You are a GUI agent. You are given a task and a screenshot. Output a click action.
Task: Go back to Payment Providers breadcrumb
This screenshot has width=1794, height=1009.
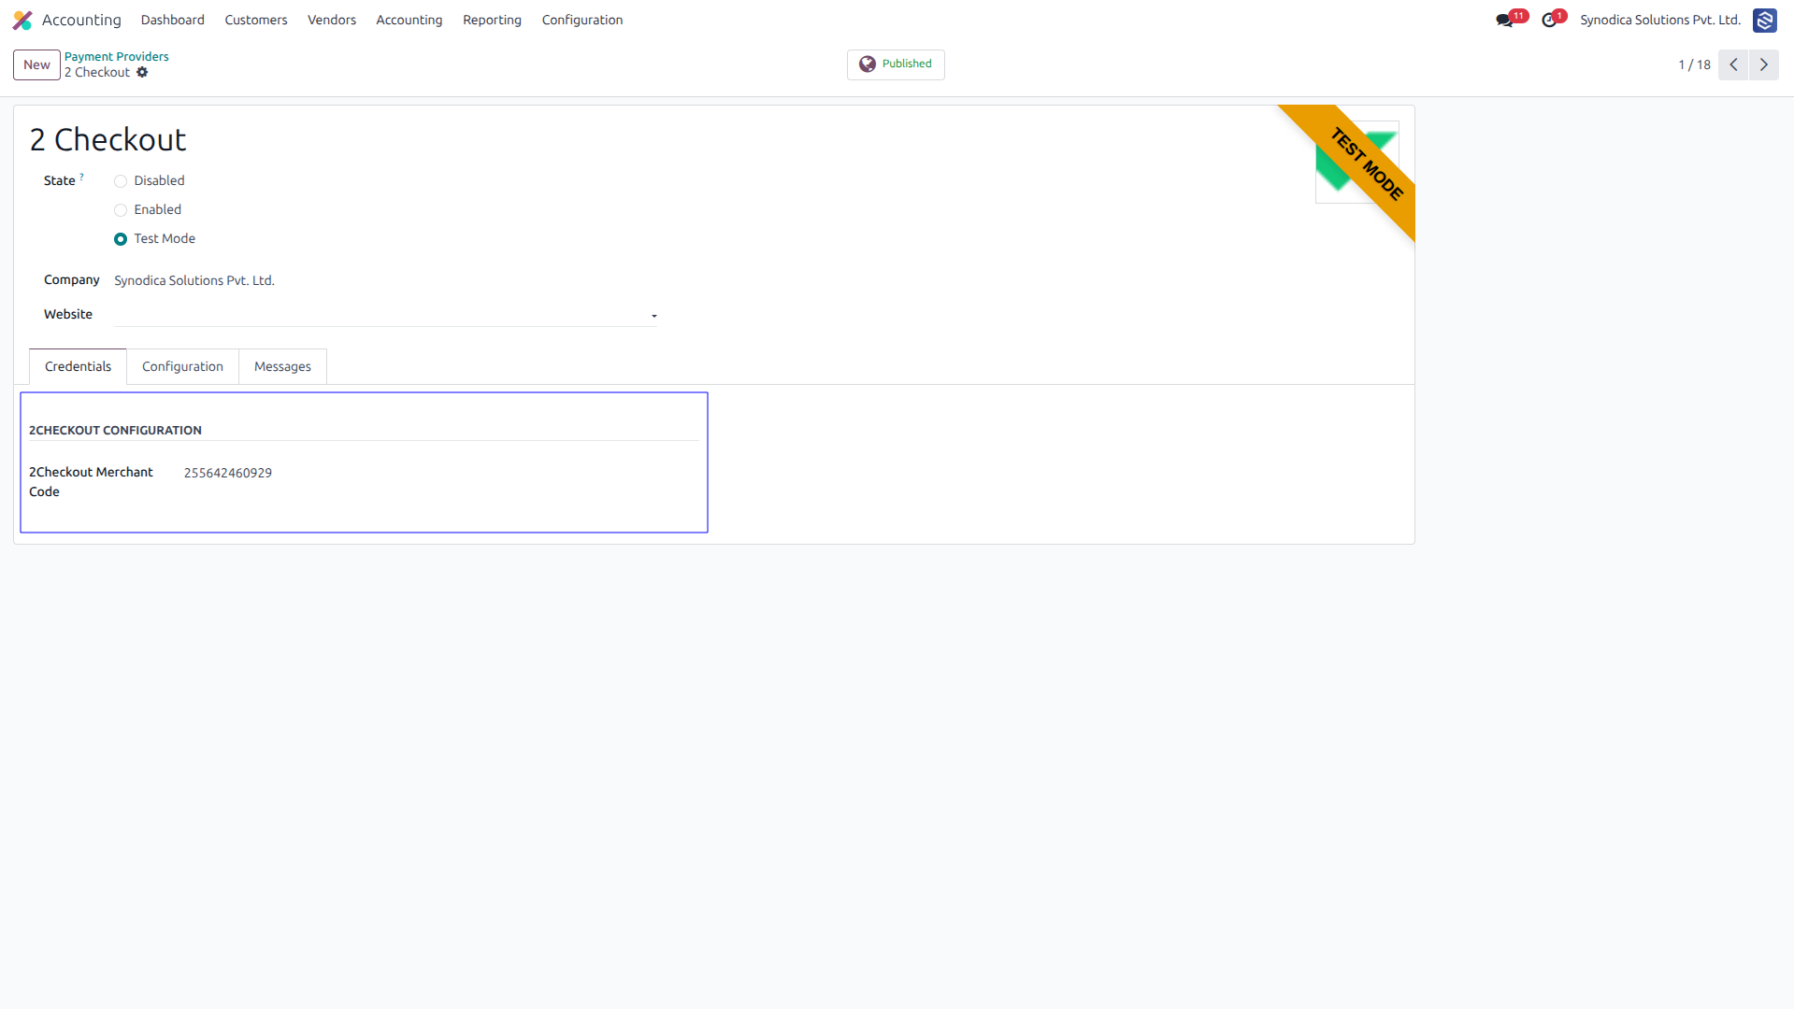click(x=117, y=56)
